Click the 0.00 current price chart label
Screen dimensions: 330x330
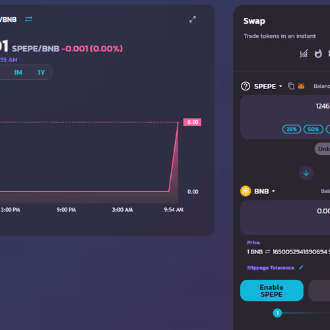point(192,122)
